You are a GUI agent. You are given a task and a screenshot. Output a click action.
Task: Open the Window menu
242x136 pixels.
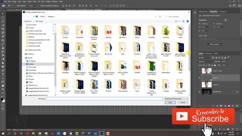point(55,2)
